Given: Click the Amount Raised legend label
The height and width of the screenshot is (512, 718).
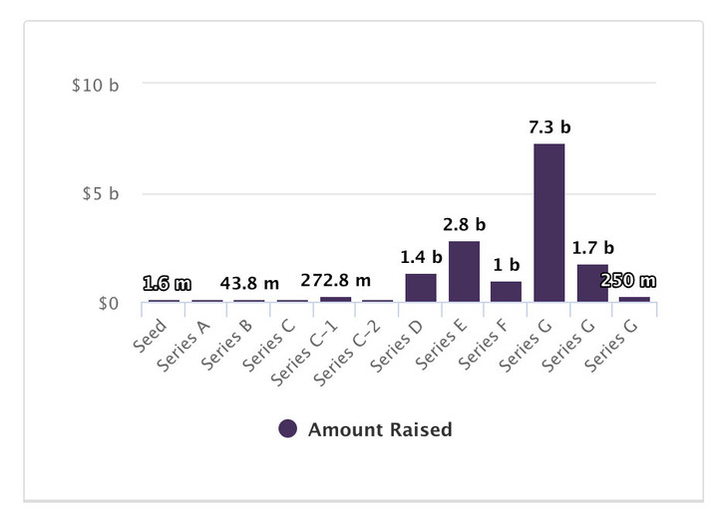Looking at the screenshot, I should (380, 429).
